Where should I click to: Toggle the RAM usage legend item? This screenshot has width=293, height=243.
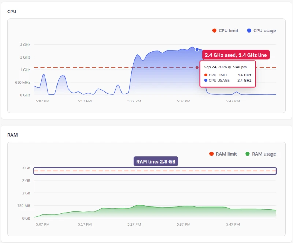(x=261, y=154)
